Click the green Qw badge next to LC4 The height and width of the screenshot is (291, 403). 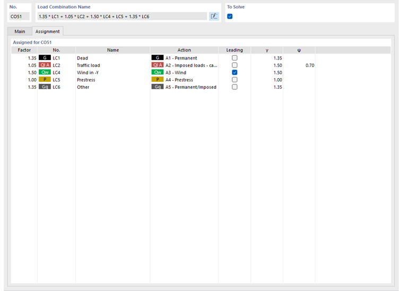click(45, 72)
